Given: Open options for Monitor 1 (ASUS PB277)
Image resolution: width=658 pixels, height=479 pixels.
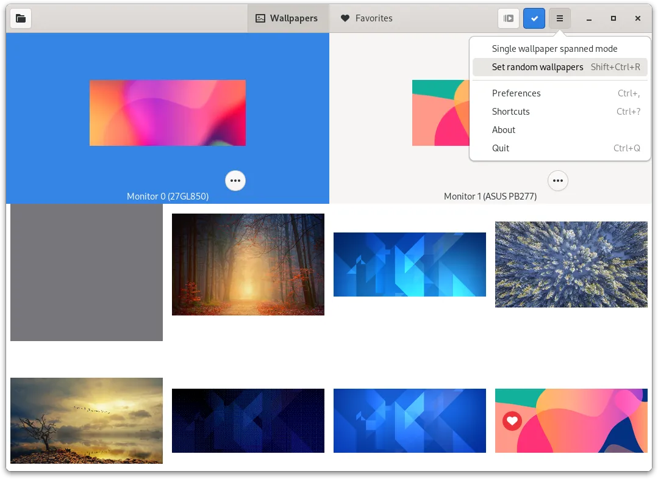Looking at the screenshot, I should coord(557,180).
